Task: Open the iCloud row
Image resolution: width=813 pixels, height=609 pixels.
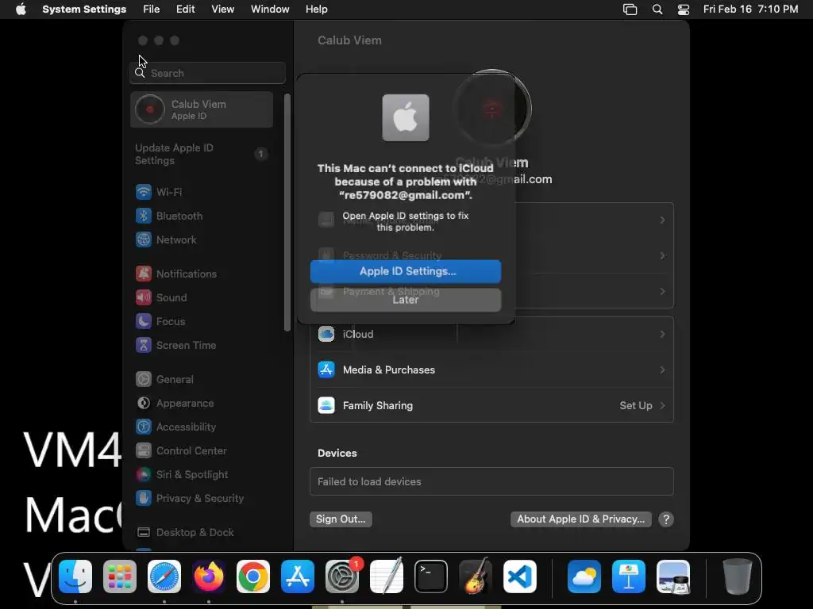Action: (x=491, y=335)
